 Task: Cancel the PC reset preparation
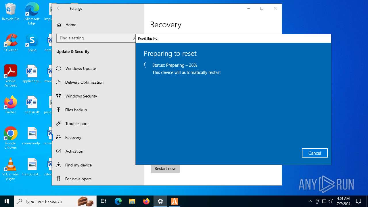tap(315, 153)
